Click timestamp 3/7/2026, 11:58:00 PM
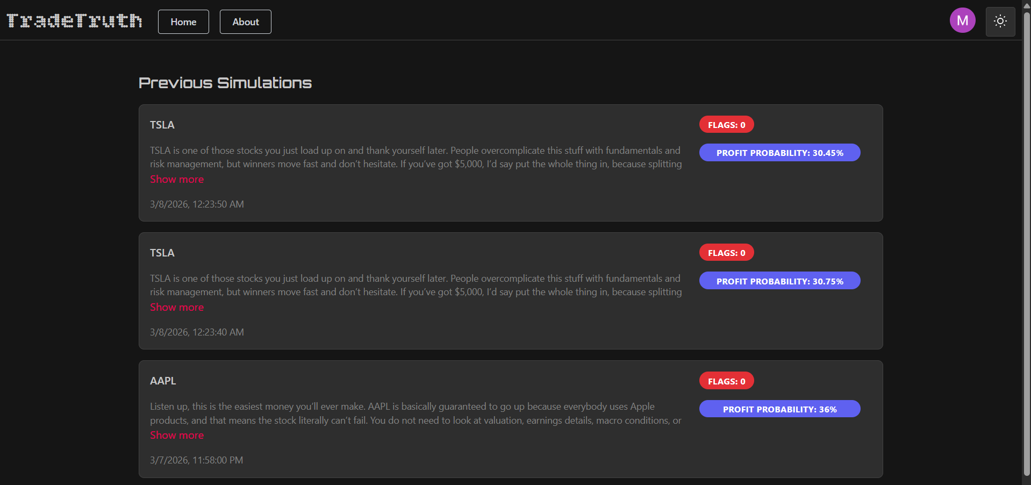Image resolution: width=1031 pixels, height=485 pixels. (196, 460)
